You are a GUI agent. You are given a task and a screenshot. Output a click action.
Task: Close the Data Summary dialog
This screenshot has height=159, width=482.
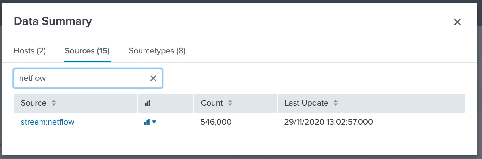point(457,22)
